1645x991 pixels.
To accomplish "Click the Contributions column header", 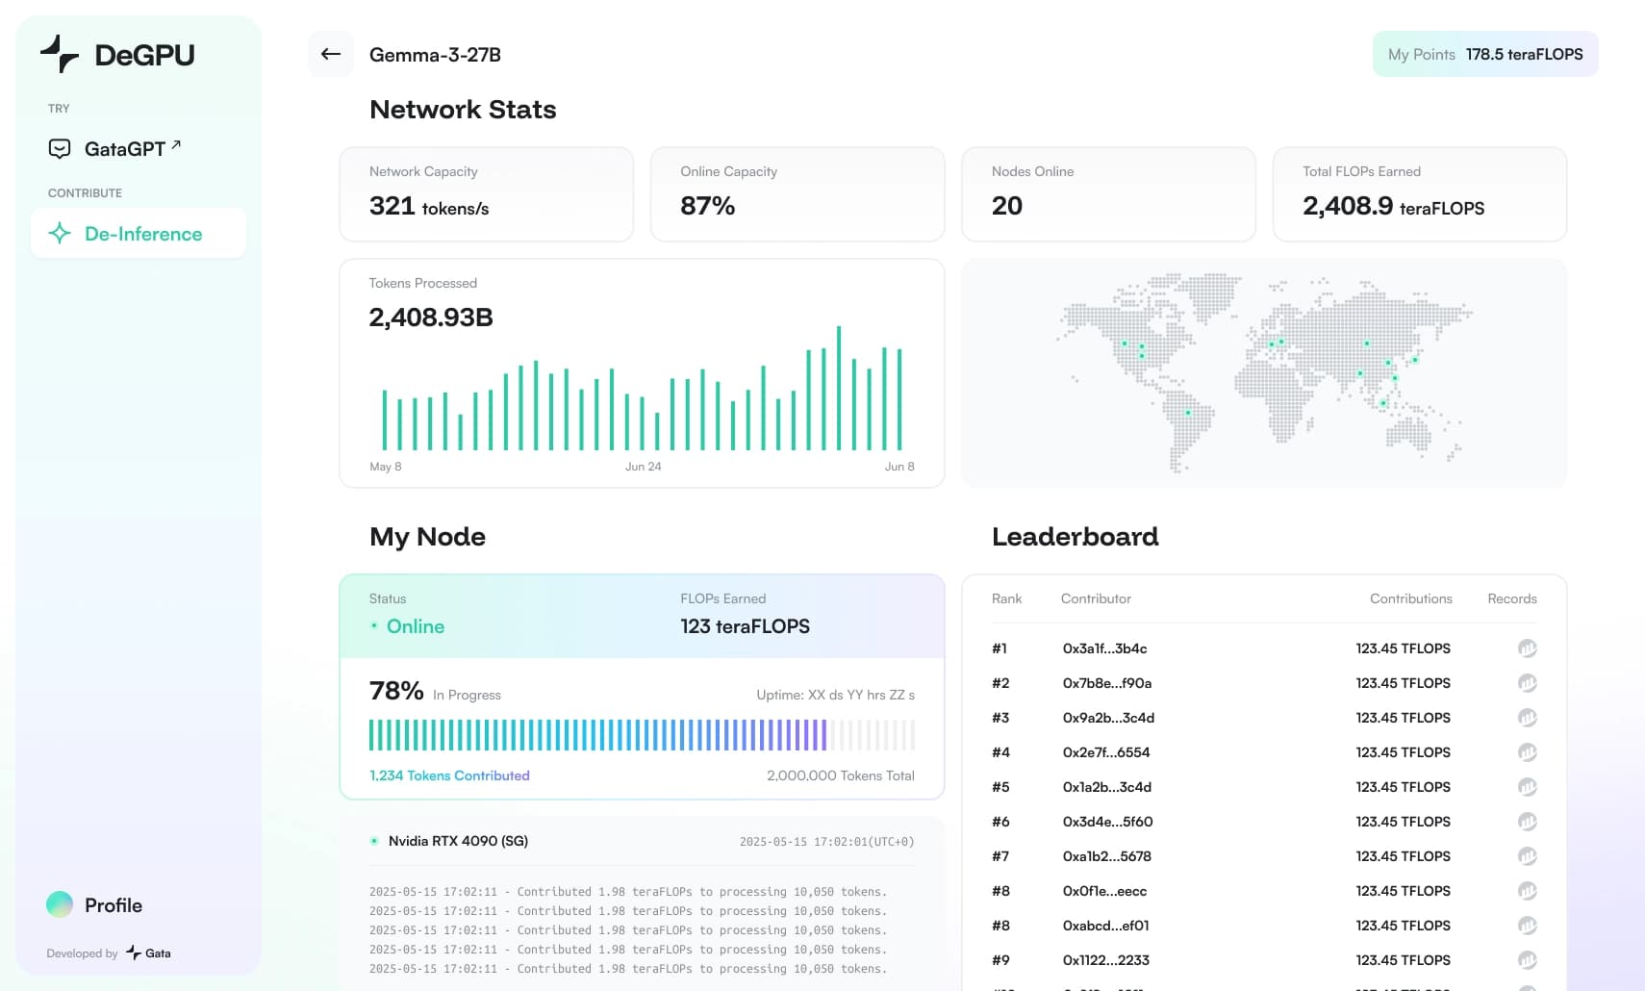I will (1410, 598).
